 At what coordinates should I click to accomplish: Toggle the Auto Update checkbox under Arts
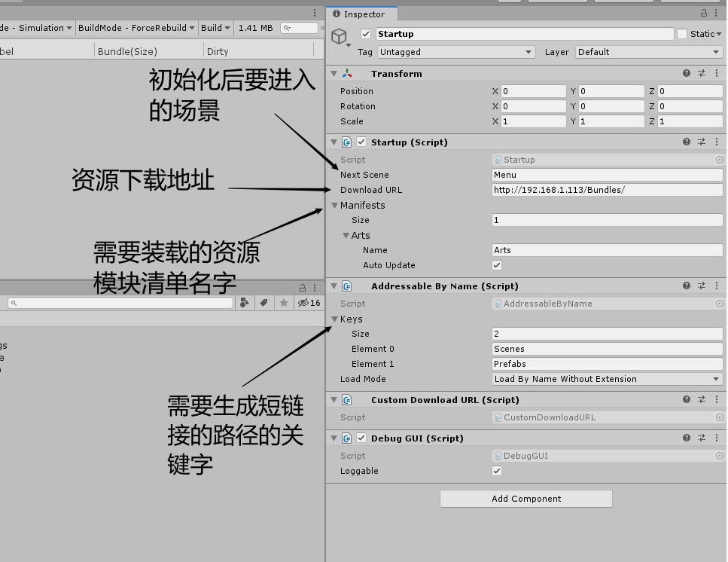click(x=496, y=265)
